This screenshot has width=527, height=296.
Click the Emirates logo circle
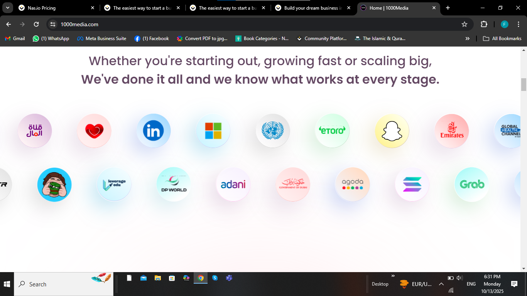452,131
